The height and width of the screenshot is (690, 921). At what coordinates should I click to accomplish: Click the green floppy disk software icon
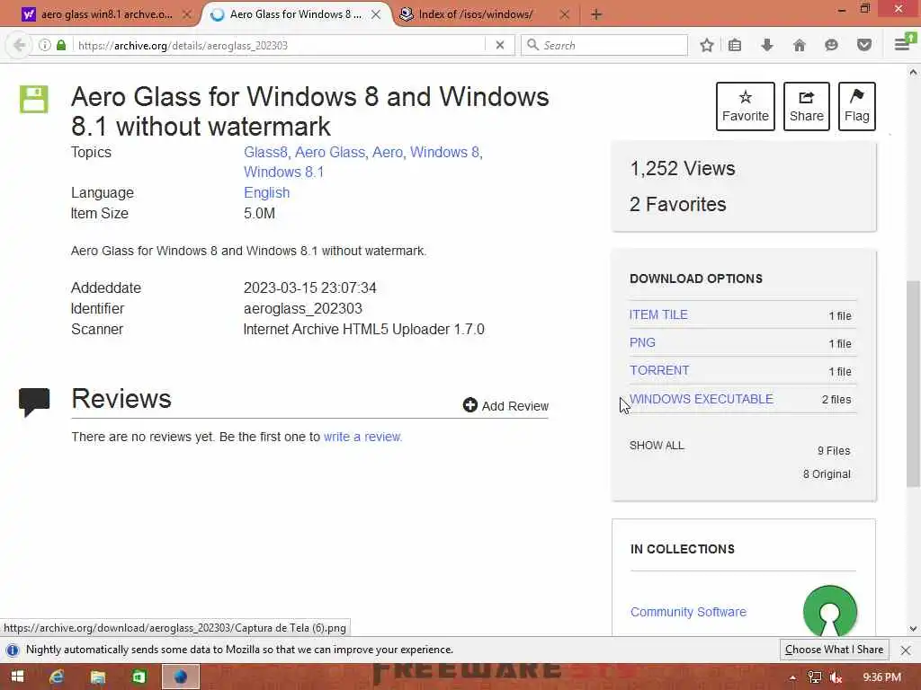pos(34,99)
